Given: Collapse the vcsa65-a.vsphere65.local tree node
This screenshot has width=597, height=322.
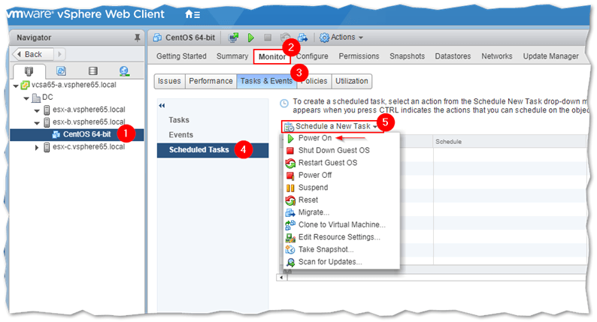Looking at the screenshot, I should (x=16, y=86).
